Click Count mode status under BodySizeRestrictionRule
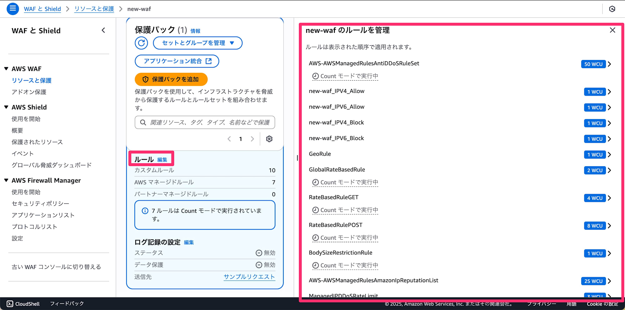The width and height of the screenshot is (625, 310). pyautogui.click(x=345, y=266)
